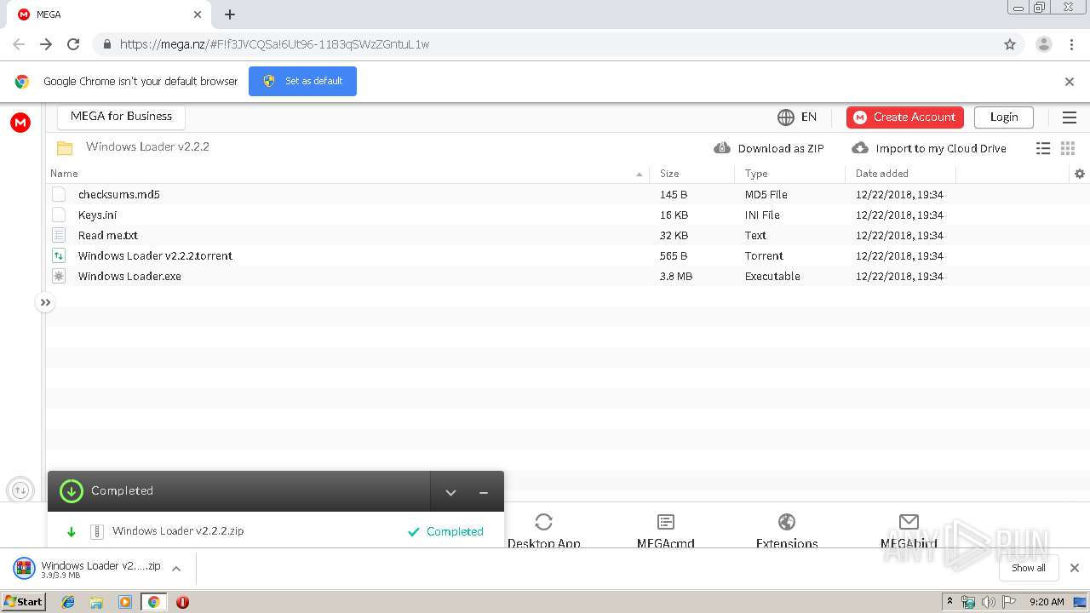This screenshot has width=1090, height=613.
Task: Switch to list view
Action: [x=1043, y=148]
